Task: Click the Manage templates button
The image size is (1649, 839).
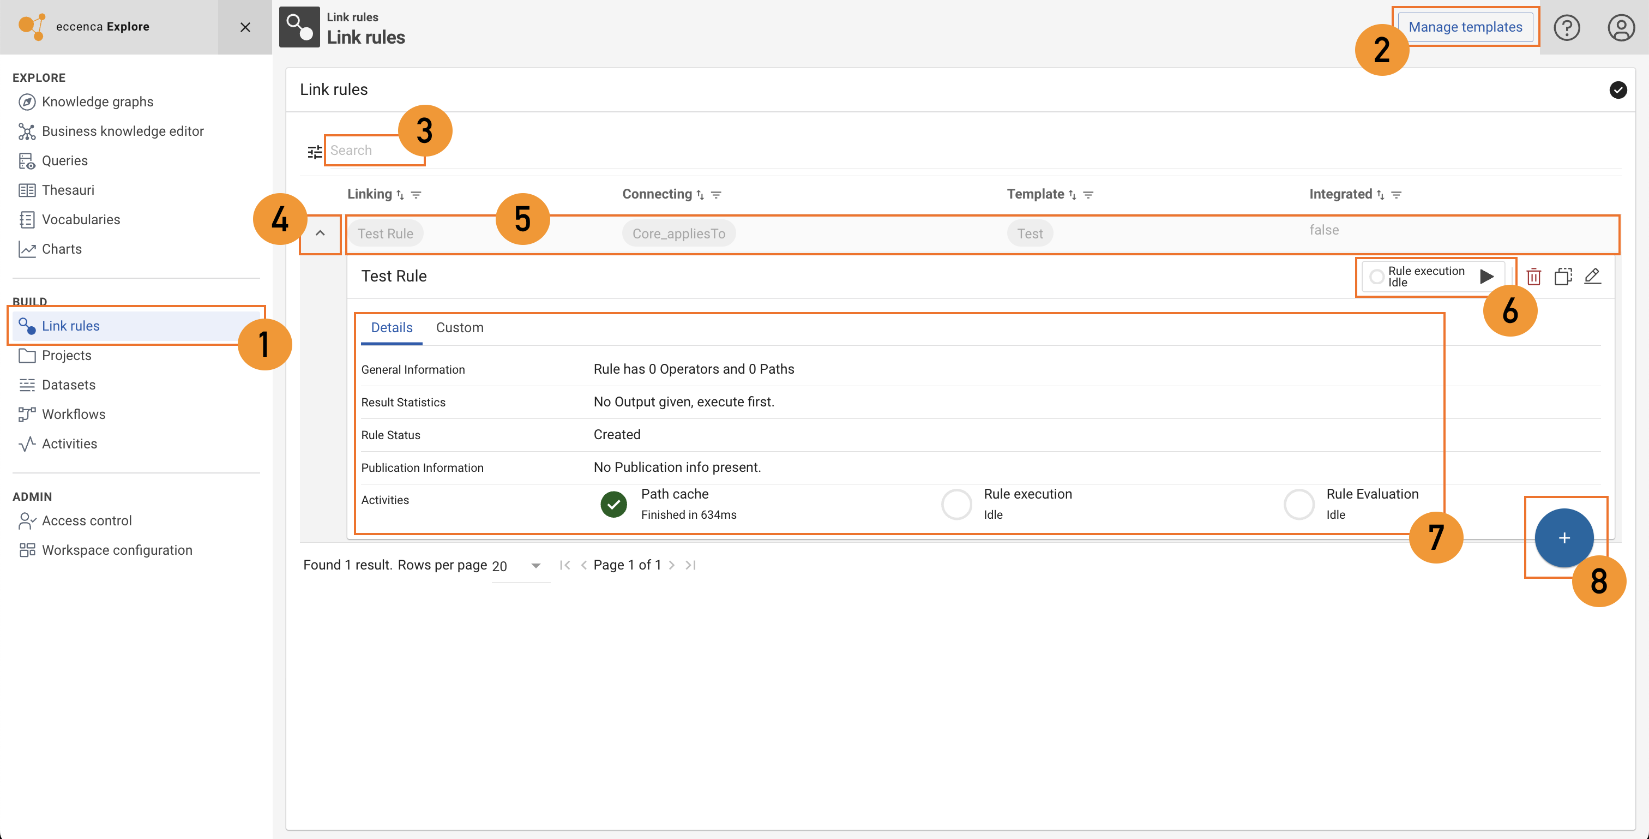Action: pyautogui.click(x=1465, y=27)
